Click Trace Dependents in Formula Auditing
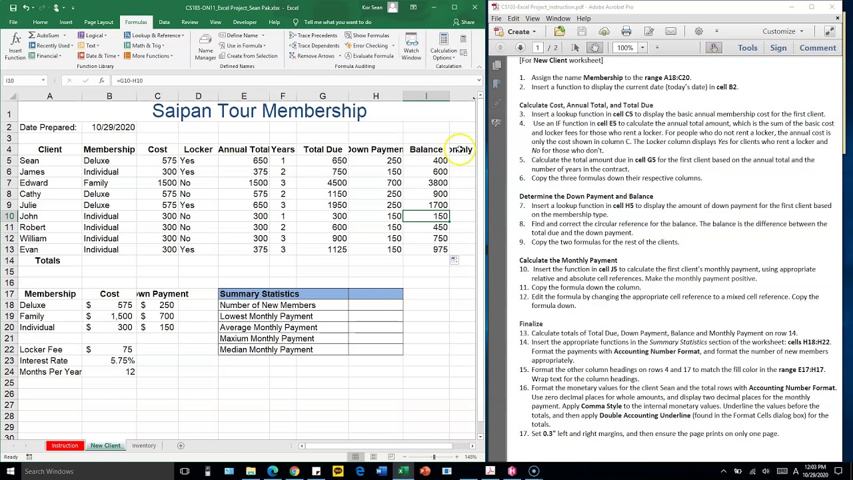 click(314, 45)
